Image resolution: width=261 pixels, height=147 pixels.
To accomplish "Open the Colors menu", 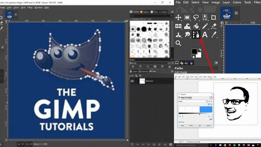I will pos(237,2).
